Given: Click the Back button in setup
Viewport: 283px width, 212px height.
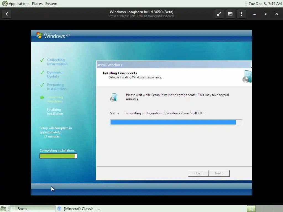Looking at the screenshot, I should (x=198, y=173).
